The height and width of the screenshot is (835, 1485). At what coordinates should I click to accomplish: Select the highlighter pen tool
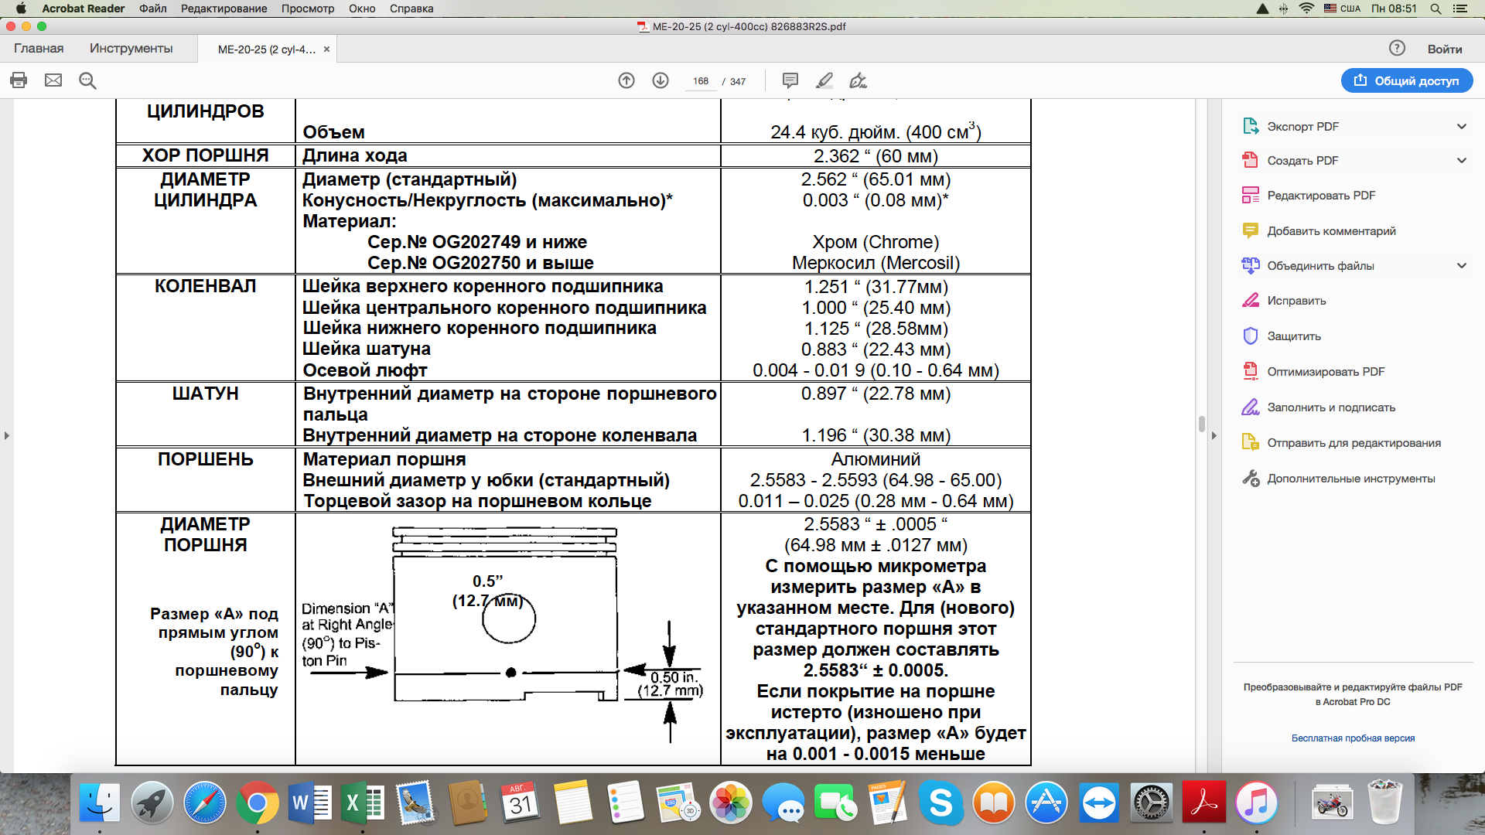click(824, 80)
